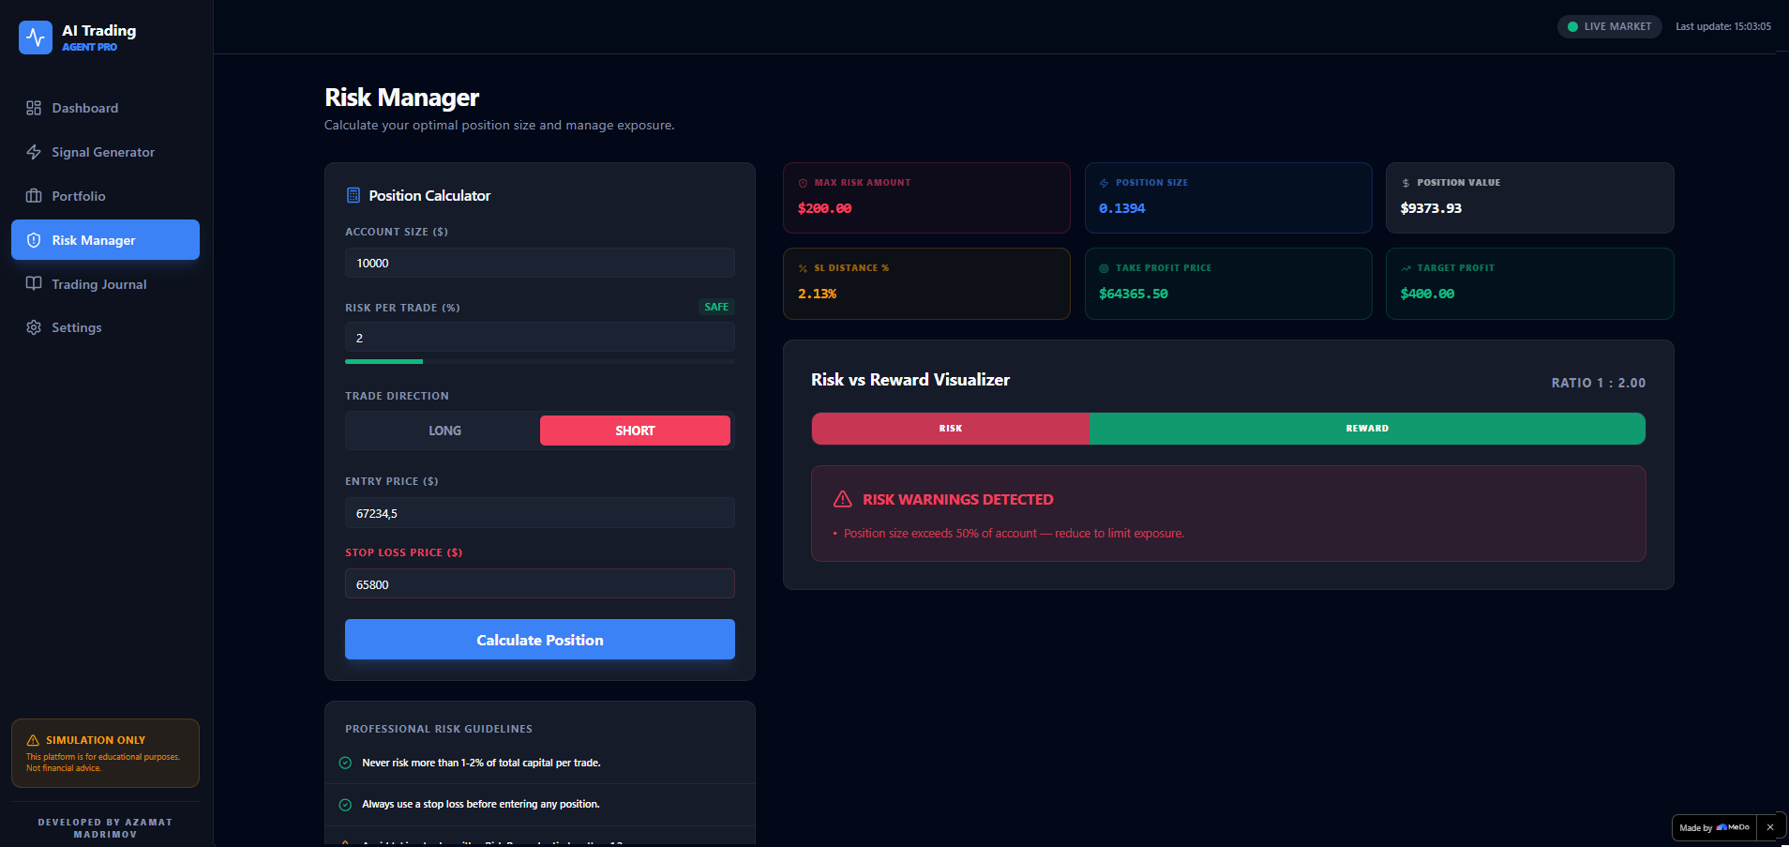Click the RATIO 1 : 2.00 label

coord(1598,383)
